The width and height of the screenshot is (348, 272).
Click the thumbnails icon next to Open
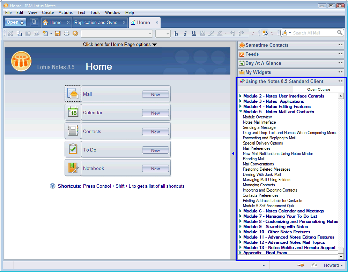click(x=34, y=22)
